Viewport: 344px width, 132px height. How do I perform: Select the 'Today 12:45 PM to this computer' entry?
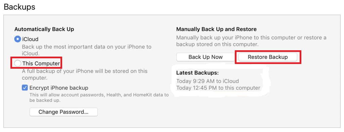point(218,88)
